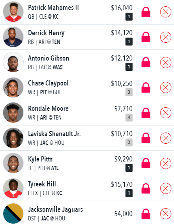The image size is (174, 224).
Task: Remove Tyreek Hill from the FLEX spot
Action: tap(166, 188)
